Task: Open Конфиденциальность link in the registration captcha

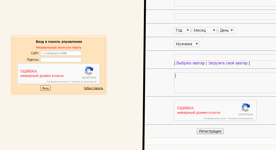Action: 215,119
